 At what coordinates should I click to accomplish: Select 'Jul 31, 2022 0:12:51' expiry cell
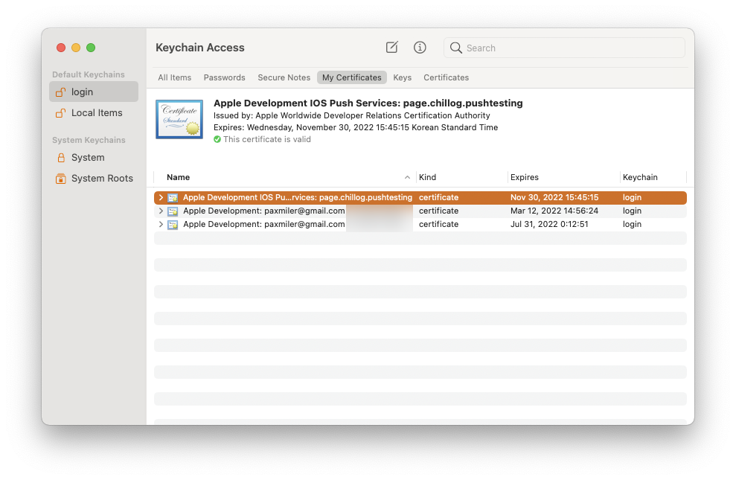(549, 224)
